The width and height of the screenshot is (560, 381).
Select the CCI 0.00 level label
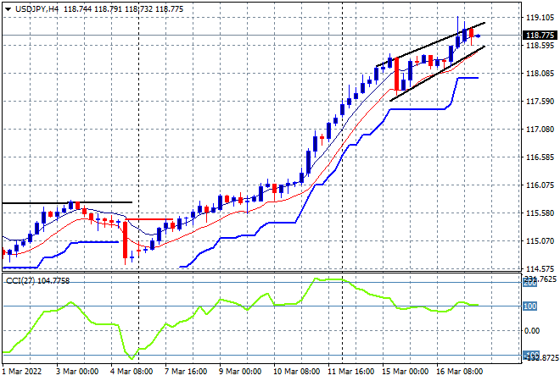point(532,331)
